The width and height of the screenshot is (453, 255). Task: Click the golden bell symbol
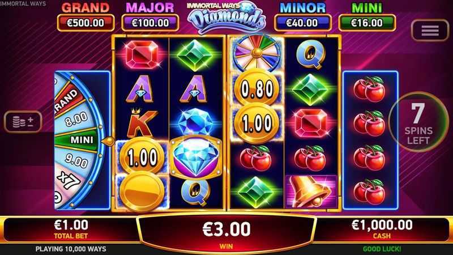(311, 191)
